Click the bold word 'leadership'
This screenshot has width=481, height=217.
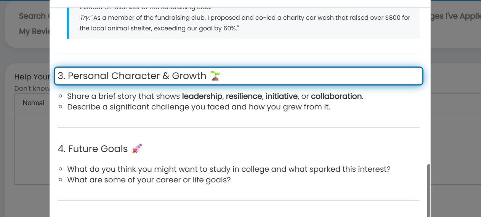point(202,96)
